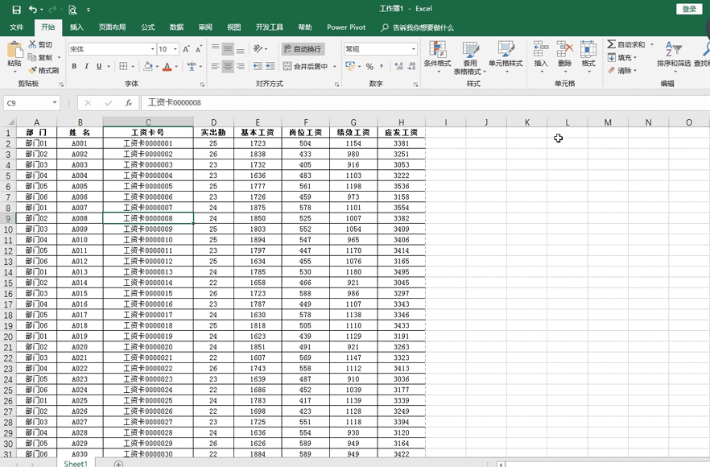Viewport: 710px width, 467px height.
Task: Switch to the Power Pivot tab
Action: point(346,27)
